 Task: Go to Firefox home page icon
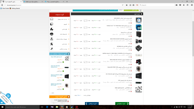coord(127,5)
